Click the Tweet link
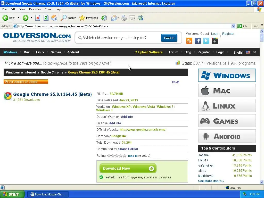This screenshot has width=264, height=198. 175,82
